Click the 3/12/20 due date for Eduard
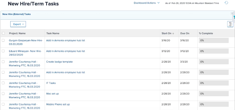Image resolution: width=235 pixels, height=110 pixels. point(184,51)
